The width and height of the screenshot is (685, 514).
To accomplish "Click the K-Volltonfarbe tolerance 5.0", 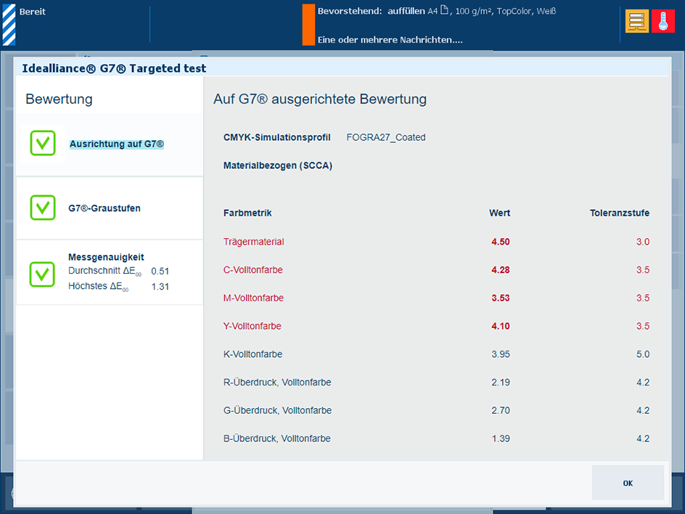I will click(643, 354).
